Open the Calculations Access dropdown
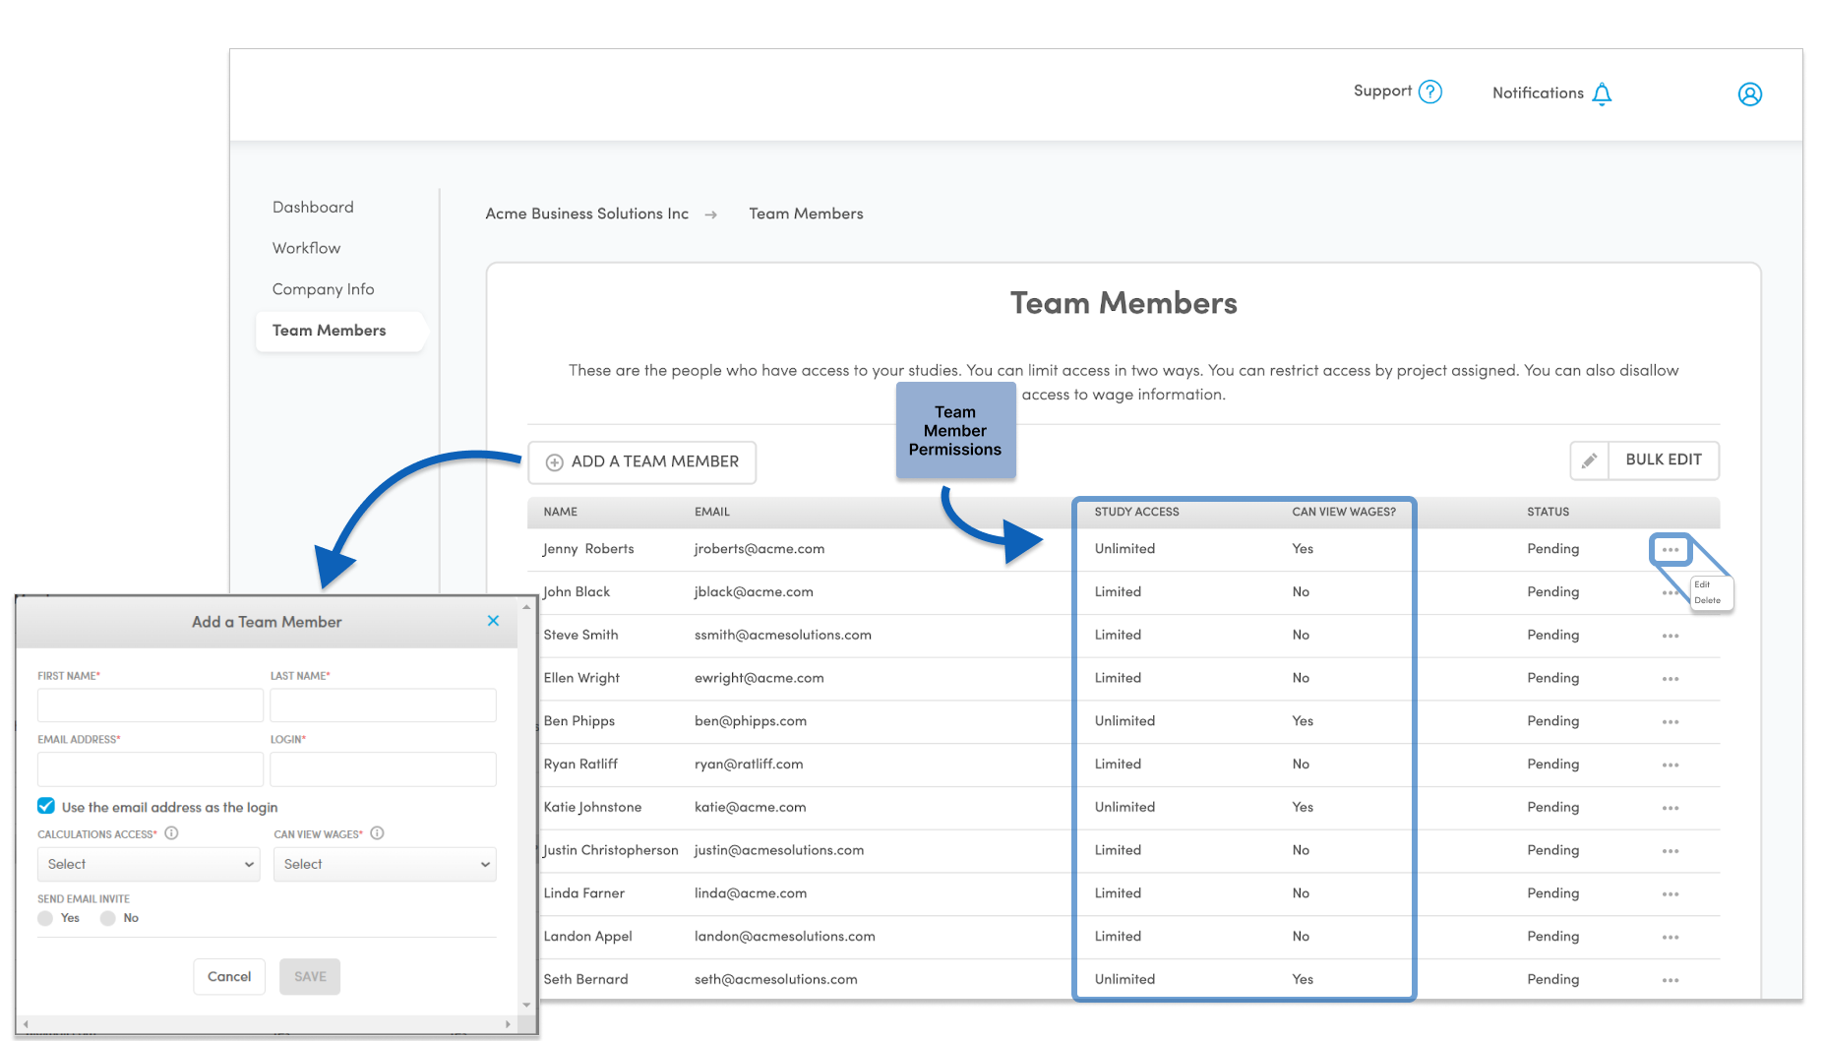This screenshot has height=1041, width=1823. 148,864
